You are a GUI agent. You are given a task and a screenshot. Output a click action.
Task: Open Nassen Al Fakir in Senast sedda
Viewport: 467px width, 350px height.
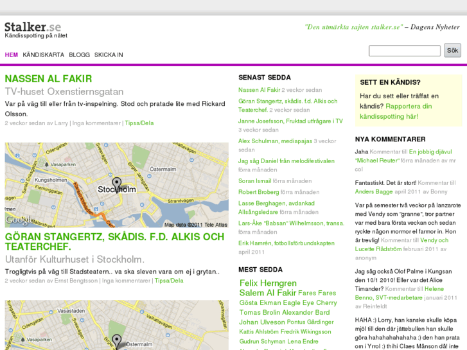tap(259, 90)
